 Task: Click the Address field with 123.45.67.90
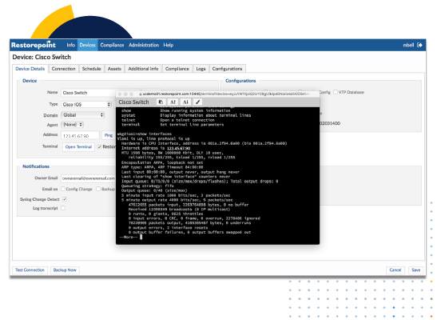click(x=80, y=135)
